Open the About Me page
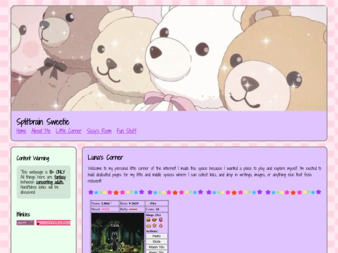 (x=41, y=131)
